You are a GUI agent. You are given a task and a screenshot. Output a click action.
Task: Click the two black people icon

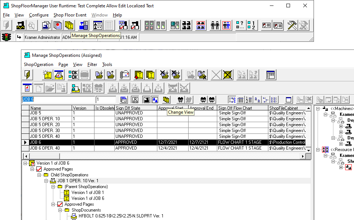coord(215,25)
